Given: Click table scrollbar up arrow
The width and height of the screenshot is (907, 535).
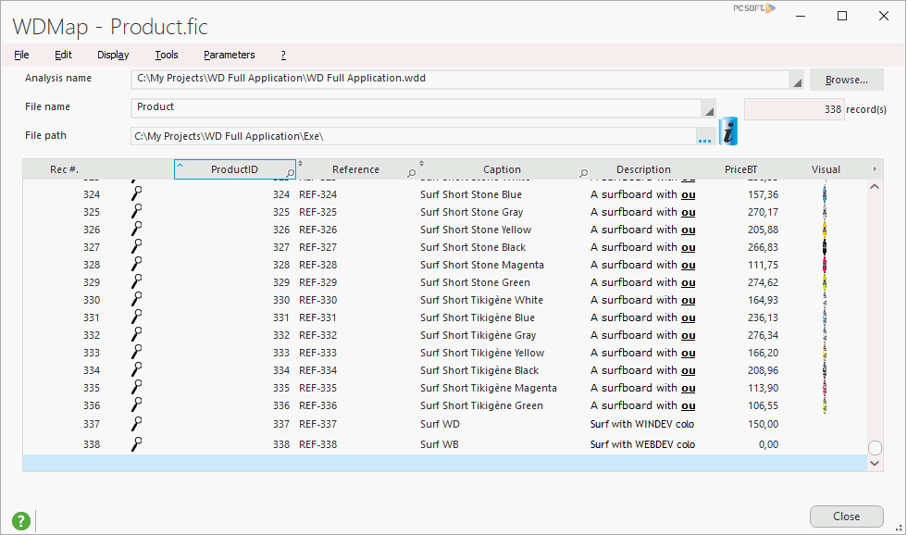Looking at the screenshot, I should coord(875,187).
